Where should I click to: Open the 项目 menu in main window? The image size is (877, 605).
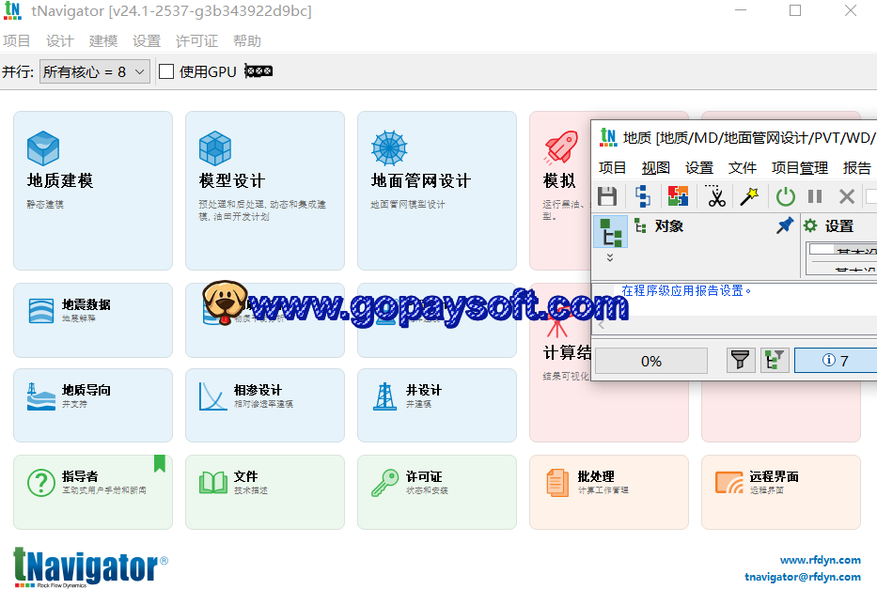click(16, 40)
